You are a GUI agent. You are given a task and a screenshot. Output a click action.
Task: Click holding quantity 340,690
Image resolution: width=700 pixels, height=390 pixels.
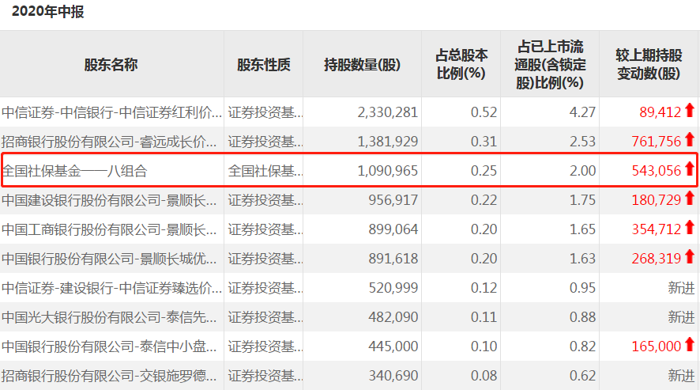click(393, 376)
